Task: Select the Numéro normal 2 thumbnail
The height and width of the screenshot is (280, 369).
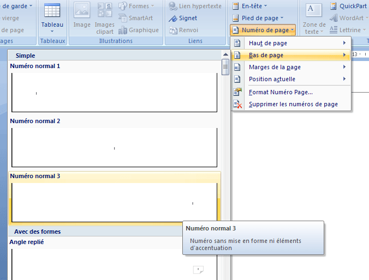Action: [114, 147]
